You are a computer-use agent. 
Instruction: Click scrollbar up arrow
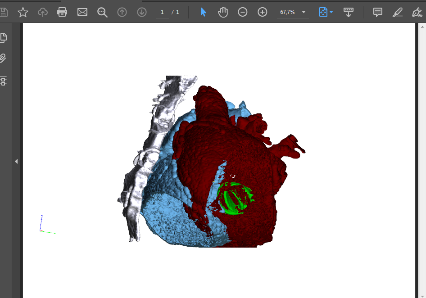coord(422,27)
